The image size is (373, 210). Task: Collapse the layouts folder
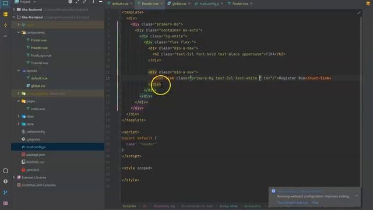19,71
